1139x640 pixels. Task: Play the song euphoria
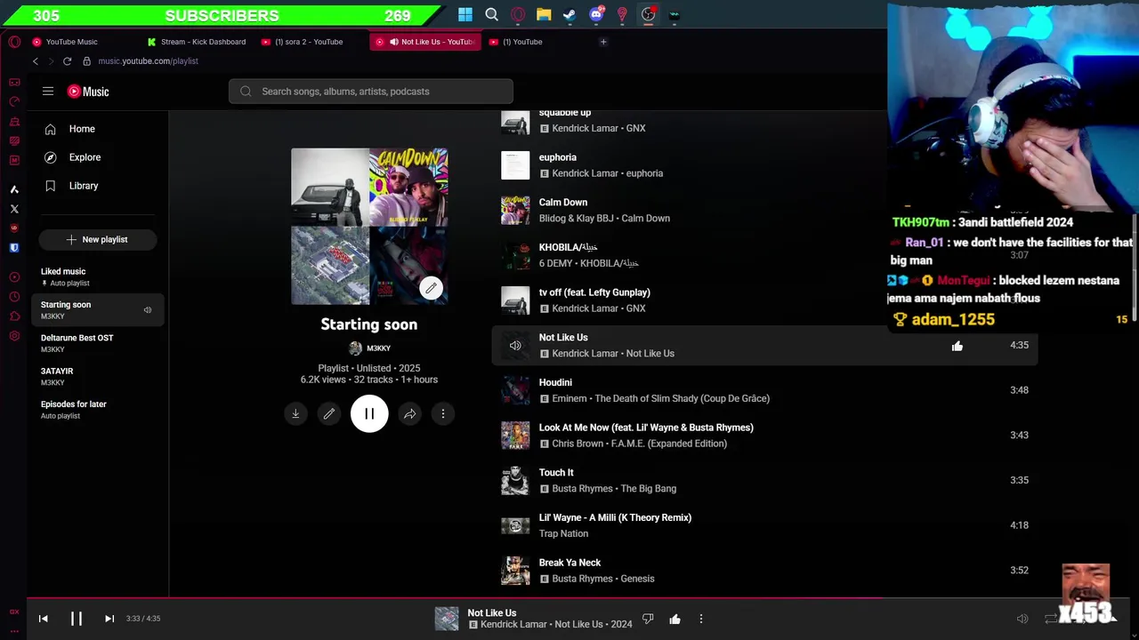click(x=557, y=157)
